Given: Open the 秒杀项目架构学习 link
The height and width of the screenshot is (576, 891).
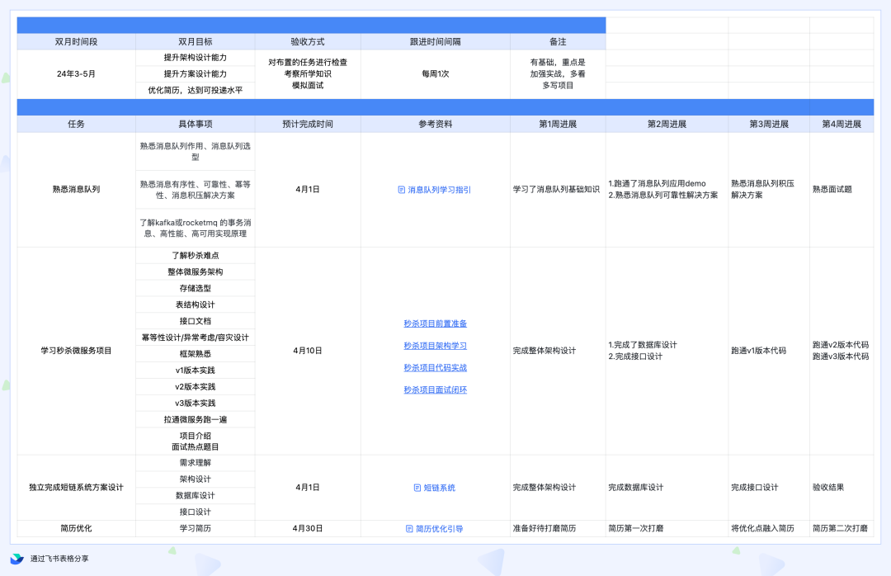Looking at the screenshot, I should [x=436, y=346].
